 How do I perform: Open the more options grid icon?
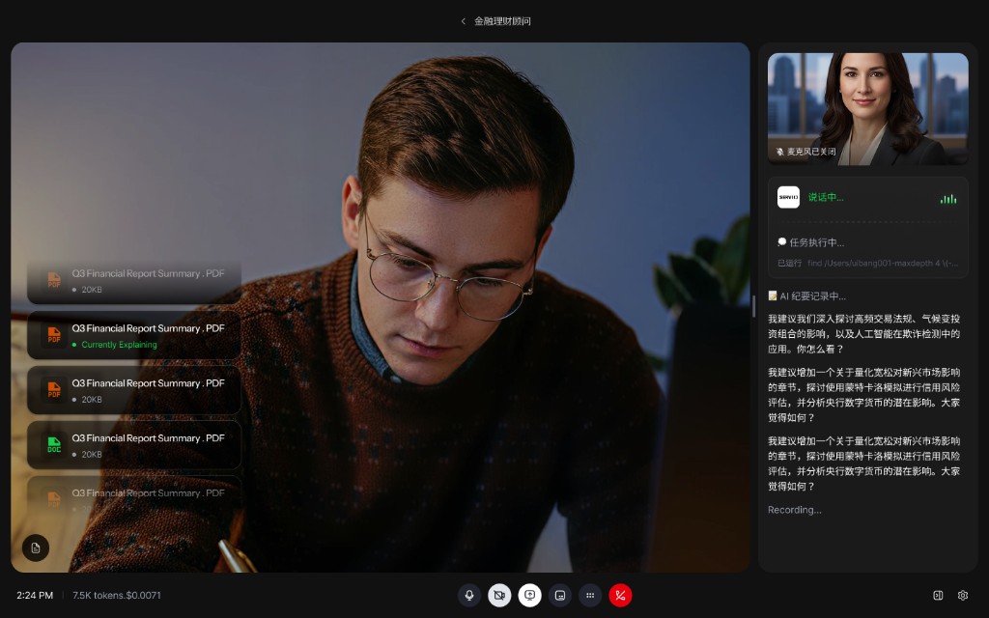[590, 596]
